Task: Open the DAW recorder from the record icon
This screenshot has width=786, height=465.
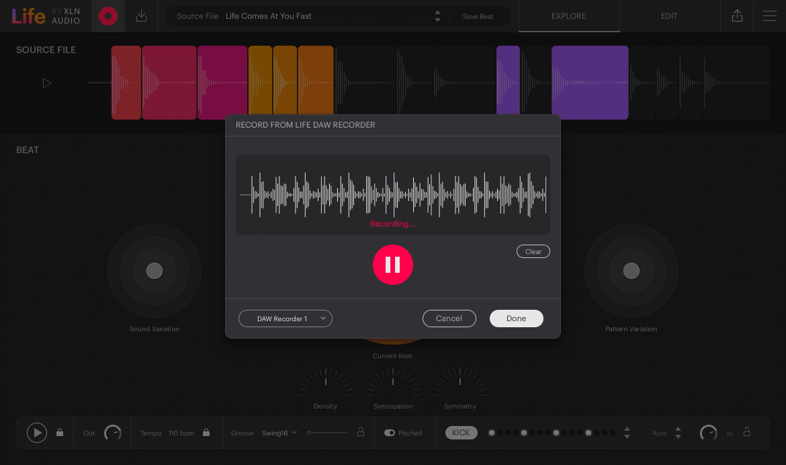Action: click(107, 16)
